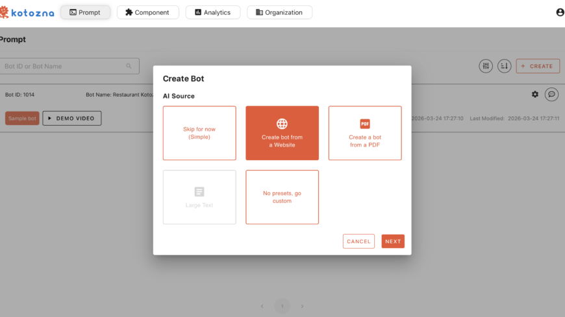Open the filter sliders icon

tap(486, 66)
